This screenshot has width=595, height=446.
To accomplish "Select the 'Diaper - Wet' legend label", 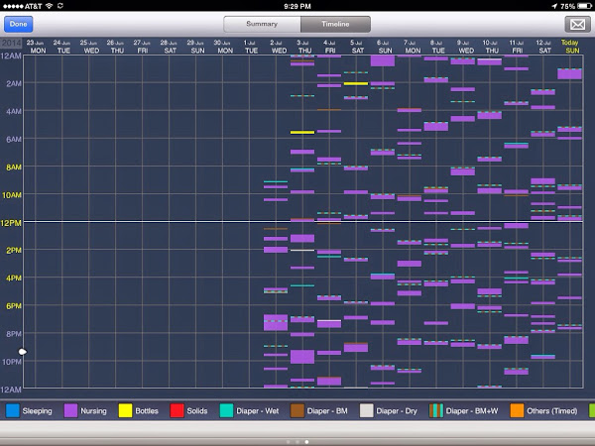I will 258,411.
